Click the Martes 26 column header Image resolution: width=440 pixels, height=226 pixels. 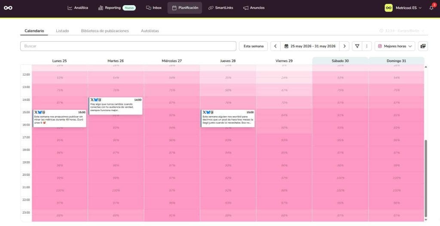point(116,61)
